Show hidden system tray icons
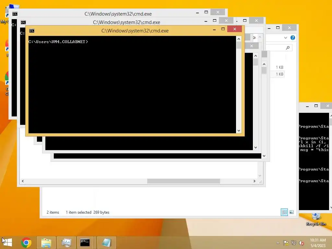Screen dimensions: 332x249 278,243
